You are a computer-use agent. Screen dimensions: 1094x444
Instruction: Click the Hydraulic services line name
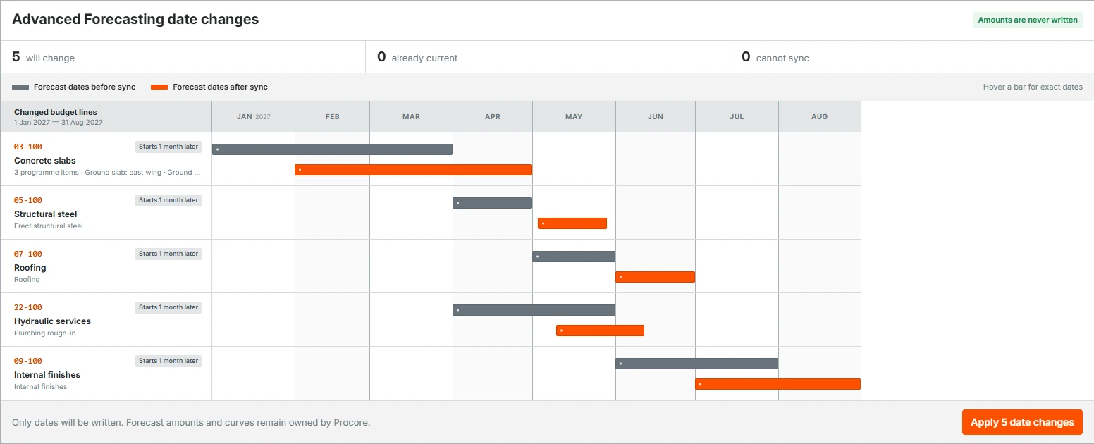[x=52, y=321]
